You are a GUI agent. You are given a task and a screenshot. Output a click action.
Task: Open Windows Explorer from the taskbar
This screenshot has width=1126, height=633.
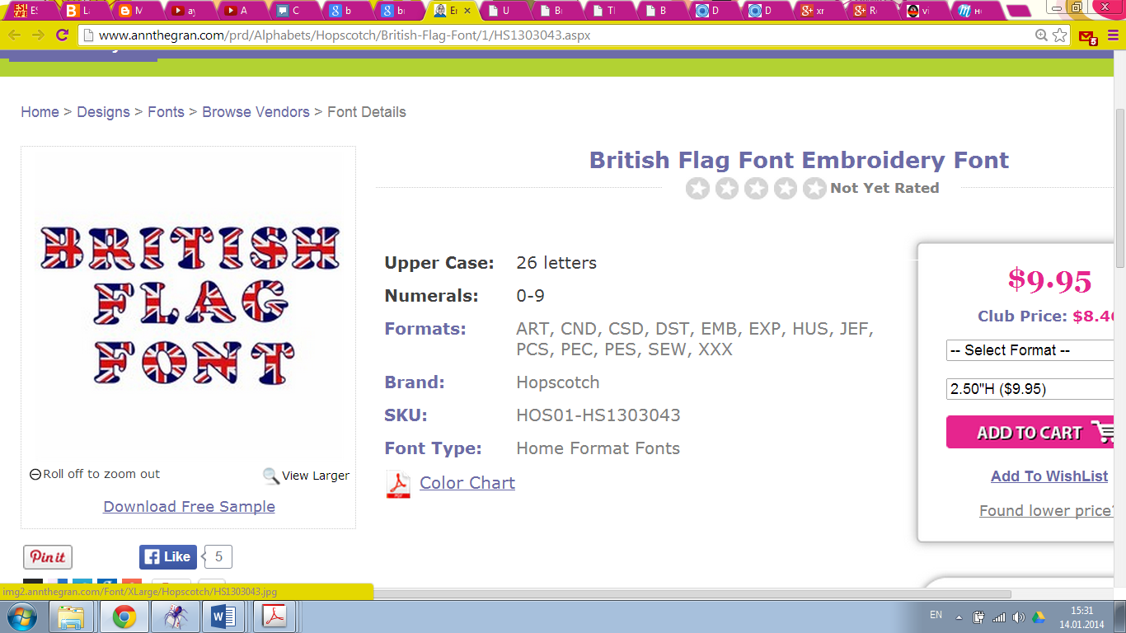tap(72, 617)
